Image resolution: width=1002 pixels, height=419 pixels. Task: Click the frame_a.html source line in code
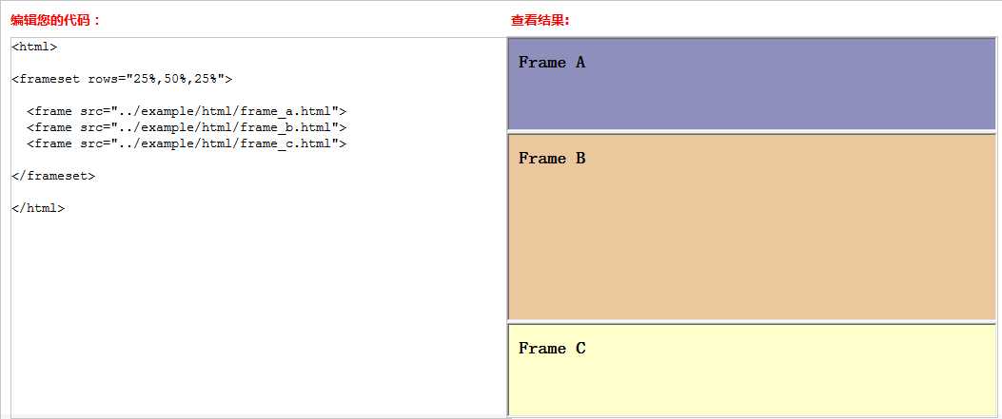pos(187,111)
